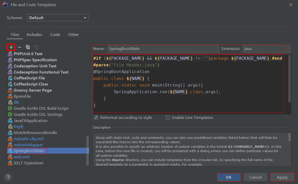Viewport: 298px width, 184px height.
Task: Click the Copy Template icon
Action: (x=28, y=47)
